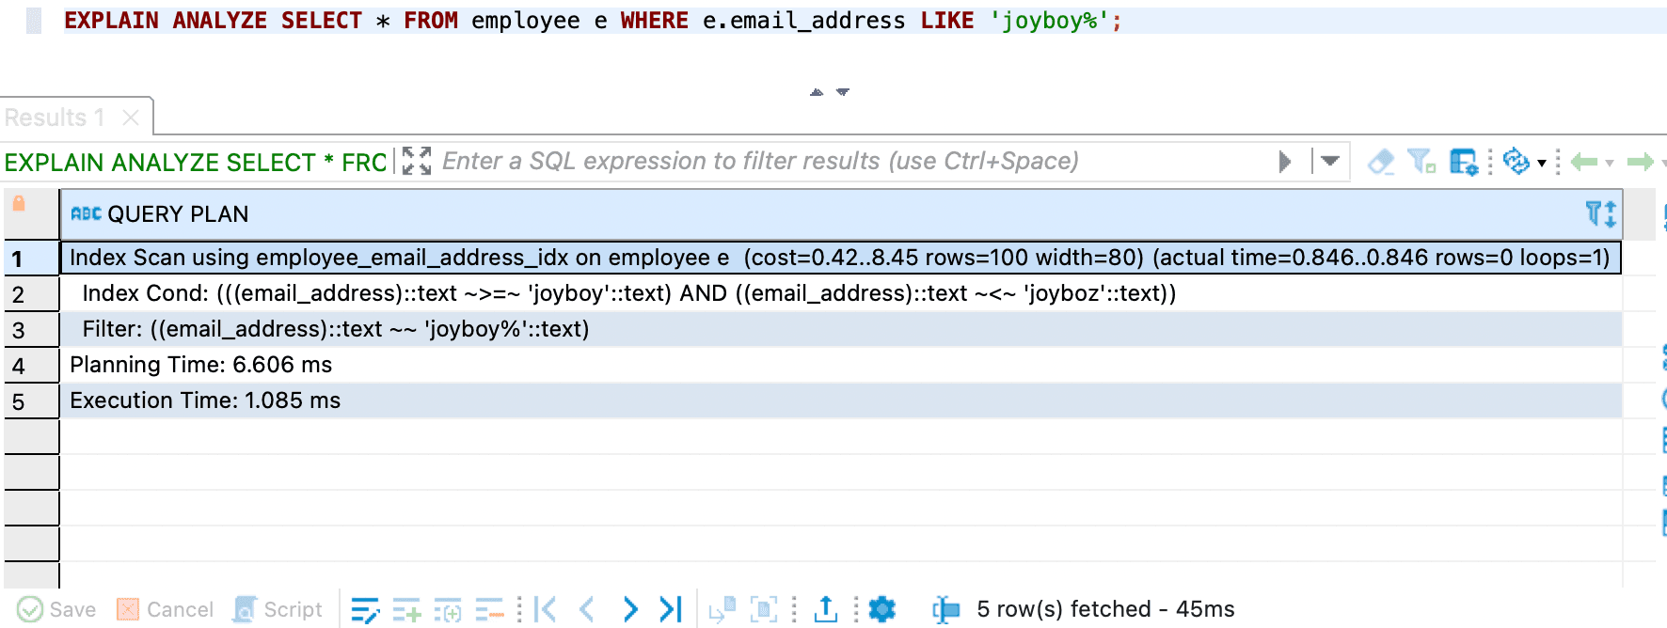Click the eraser clear-filter icon
Viewport: 1667px width, 628px height.
(1381, 162)
